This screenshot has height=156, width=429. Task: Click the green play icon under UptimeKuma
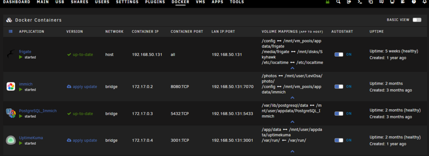[21, 143]
